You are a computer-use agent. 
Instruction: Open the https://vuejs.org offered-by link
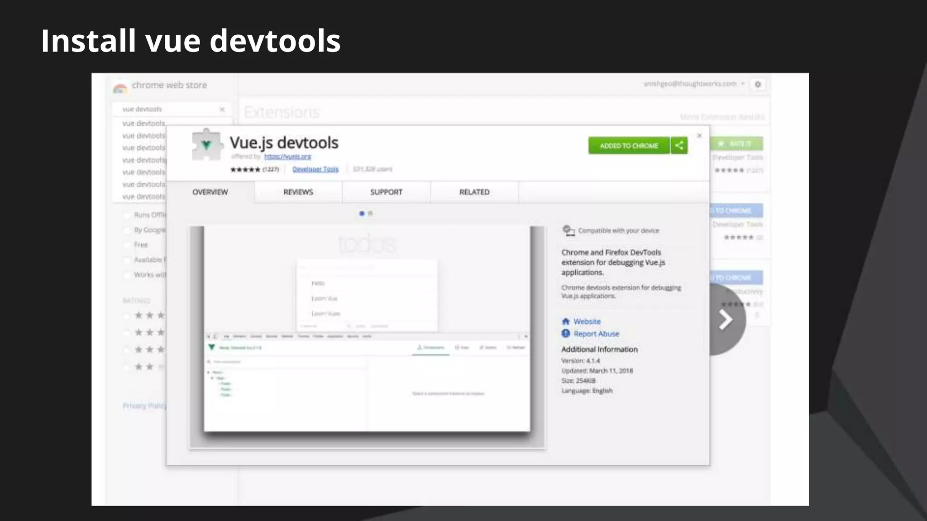tap(287, 156)
